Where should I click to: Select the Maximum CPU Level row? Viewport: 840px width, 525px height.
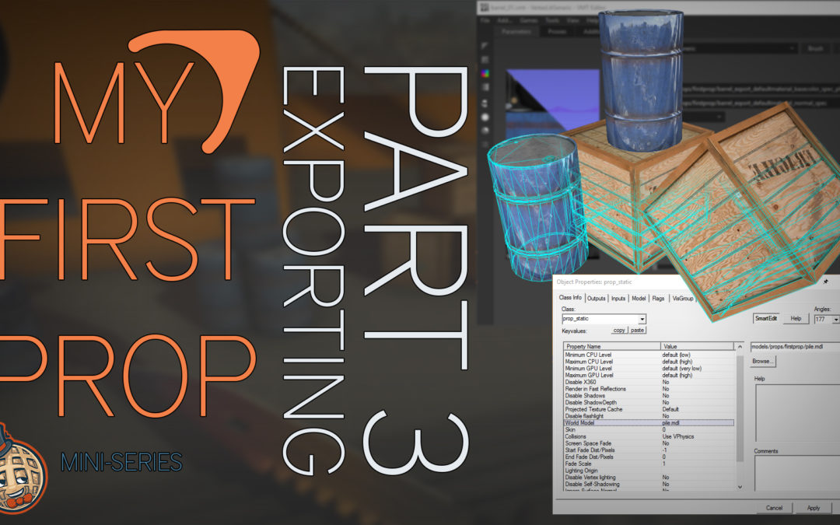point(649,362)
